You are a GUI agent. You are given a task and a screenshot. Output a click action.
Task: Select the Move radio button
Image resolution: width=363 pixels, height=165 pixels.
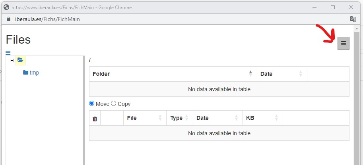pyautogui.click(x=92, y=104)
